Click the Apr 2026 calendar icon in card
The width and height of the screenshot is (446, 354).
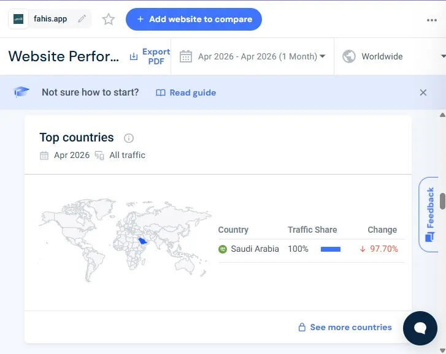point(44,156)
